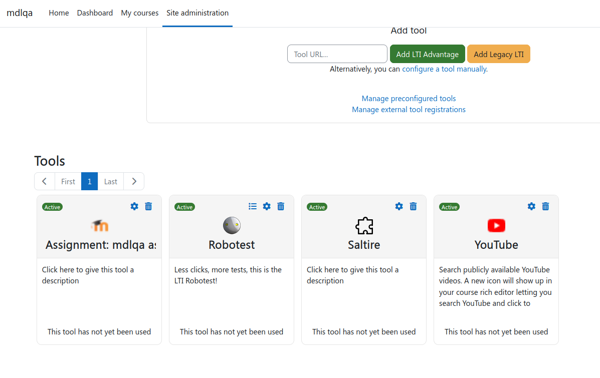
Task: Edit the Saltire tool name
Action: pos(364,245)
